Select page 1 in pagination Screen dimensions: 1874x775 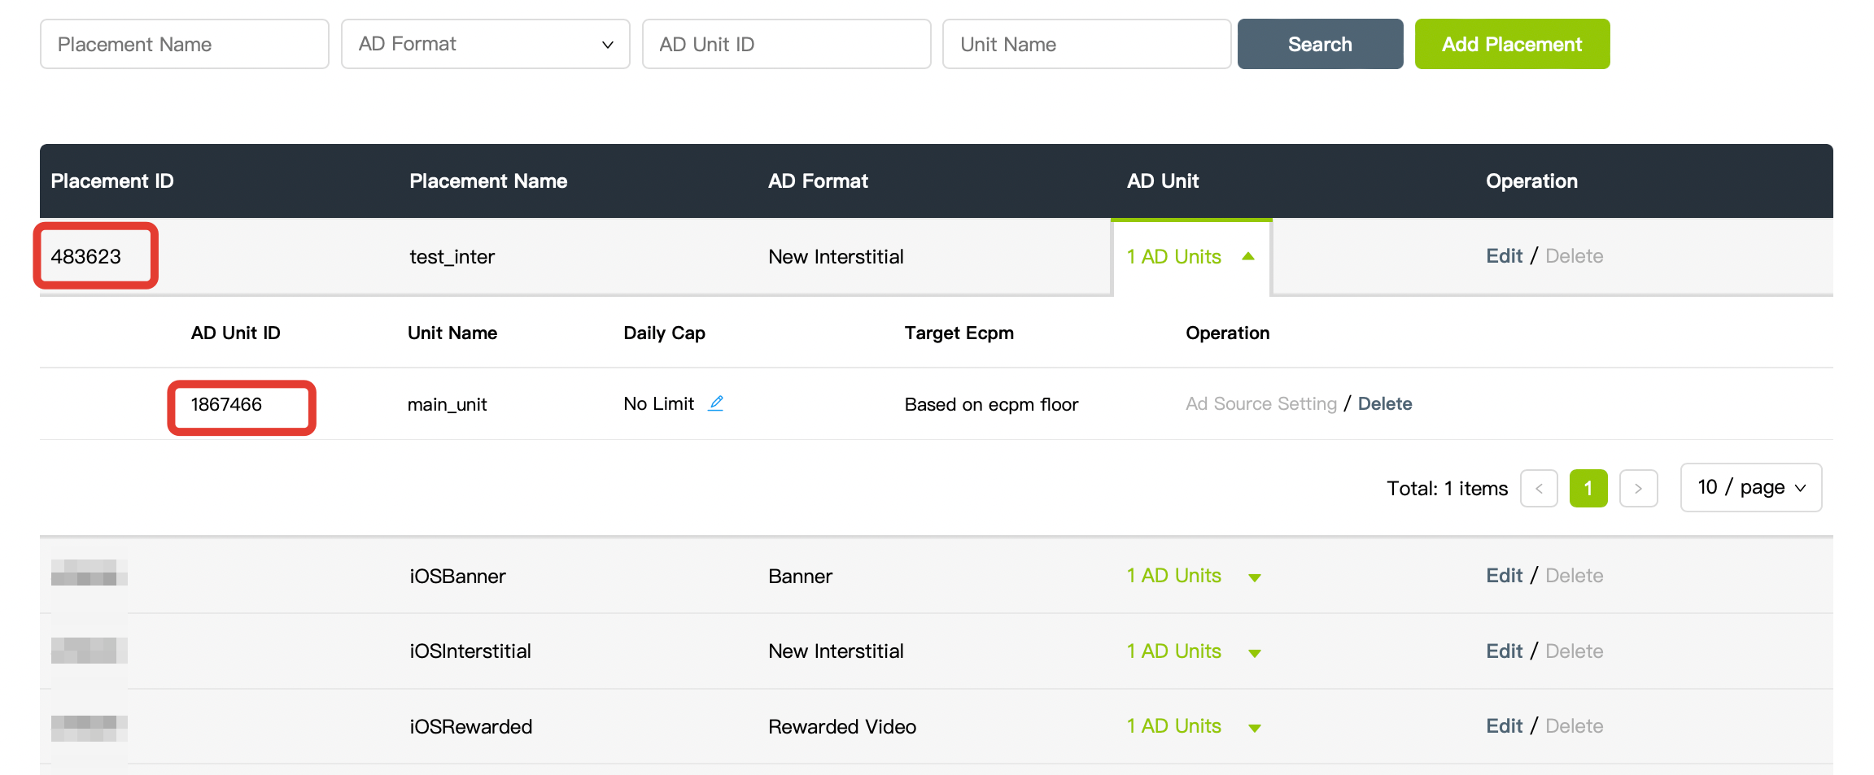(1588, 489)
